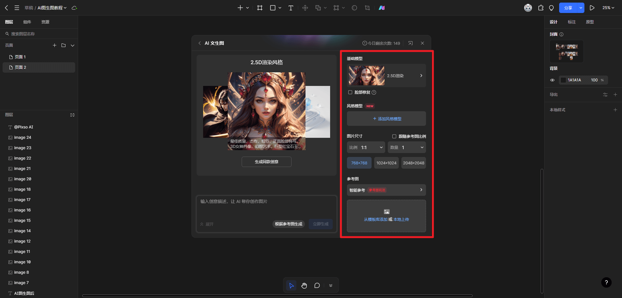Switch to the 图层 tab

tap(9, 22)
